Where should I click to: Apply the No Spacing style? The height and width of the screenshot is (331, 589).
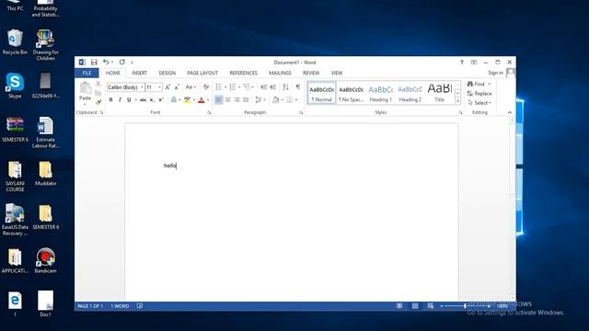point(351,93)
